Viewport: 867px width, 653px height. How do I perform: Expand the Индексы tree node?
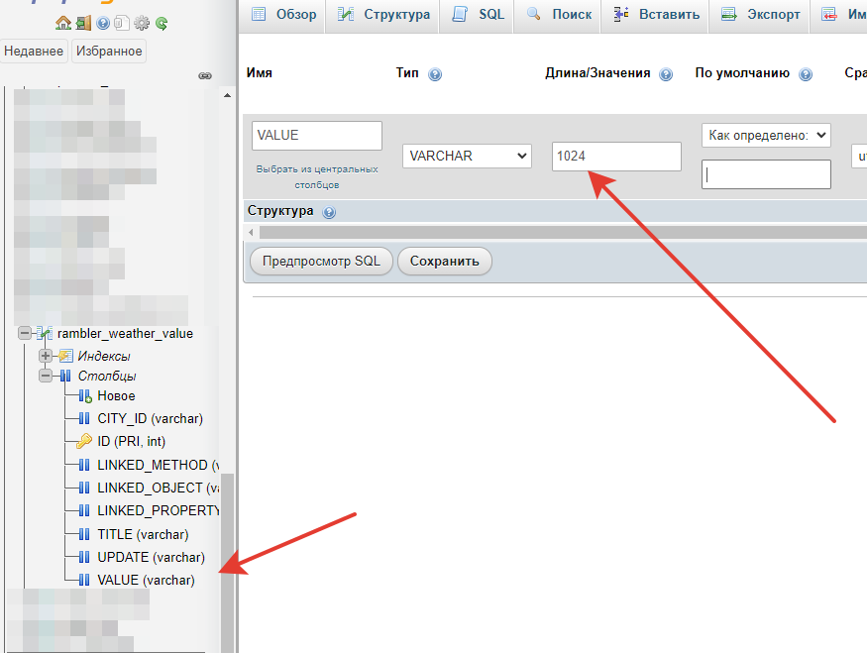(x=46, y=356)
